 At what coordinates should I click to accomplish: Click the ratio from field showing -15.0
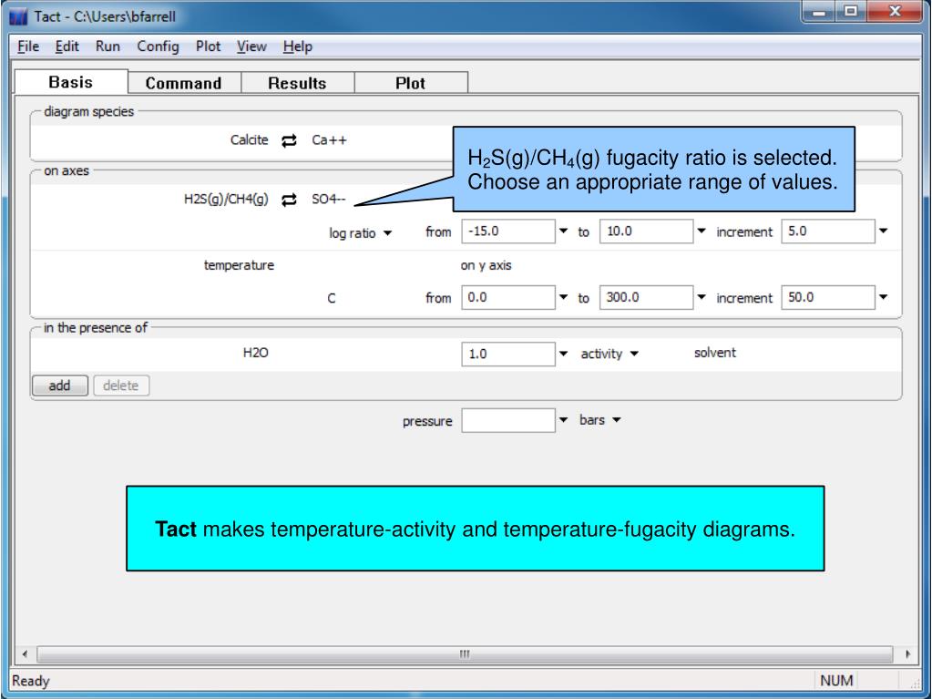tap(508, 231)
